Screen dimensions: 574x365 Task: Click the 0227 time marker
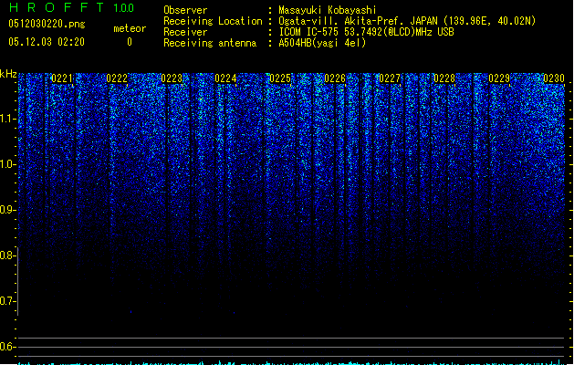[390, 78]
